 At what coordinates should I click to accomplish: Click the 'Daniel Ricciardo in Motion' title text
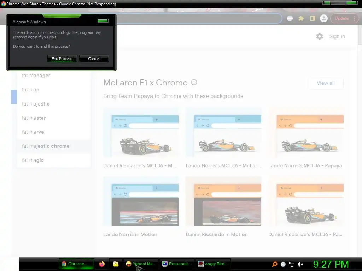tap(217, 234)
